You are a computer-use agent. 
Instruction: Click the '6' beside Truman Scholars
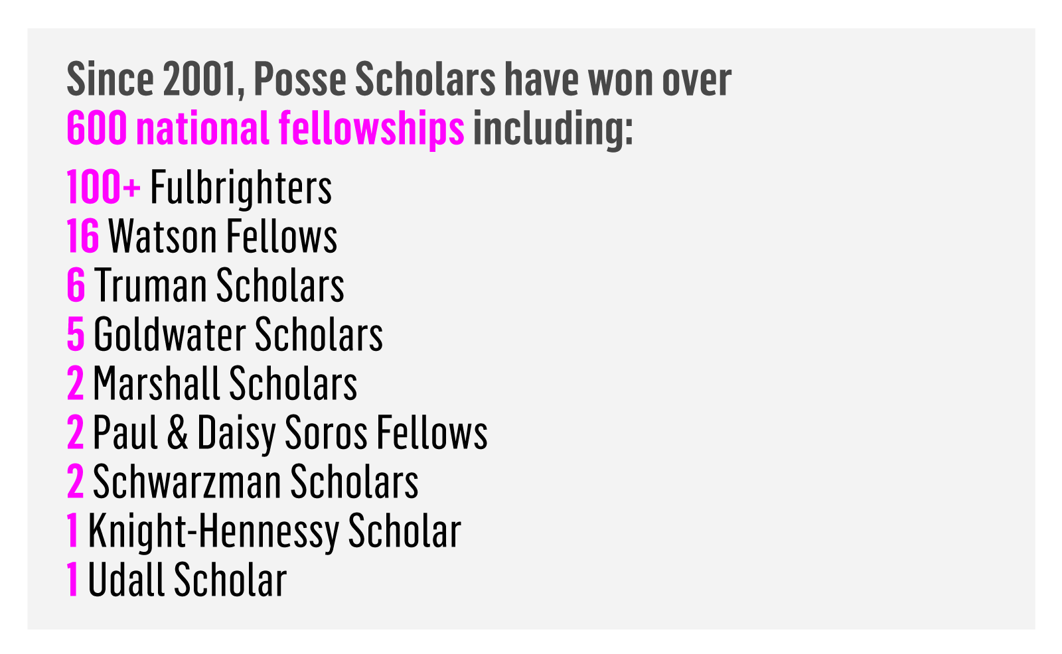pos(76,286)
